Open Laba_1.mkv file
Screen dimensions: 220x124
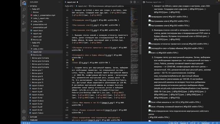(x=38, y=21)
